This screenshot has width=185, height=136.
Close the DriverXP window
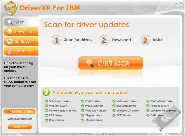pos(181,3)
